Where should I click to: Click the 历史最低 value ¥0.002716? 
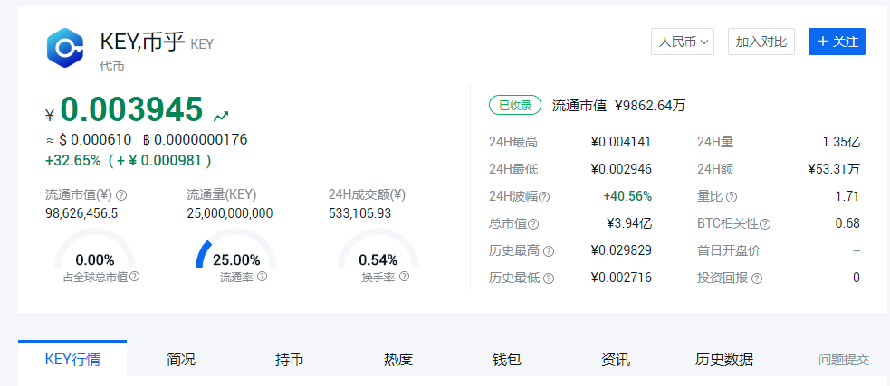(x=621, y=278)
